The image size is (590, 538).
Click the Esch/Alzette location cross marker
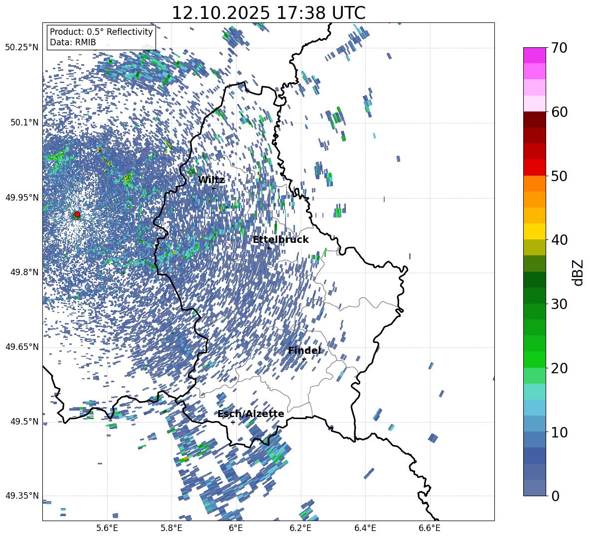tap(233, 422)
